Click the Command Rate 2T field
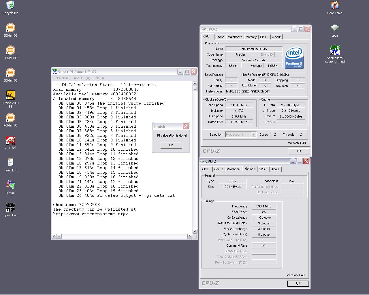 pyautogui.click(x=264, y=246)
